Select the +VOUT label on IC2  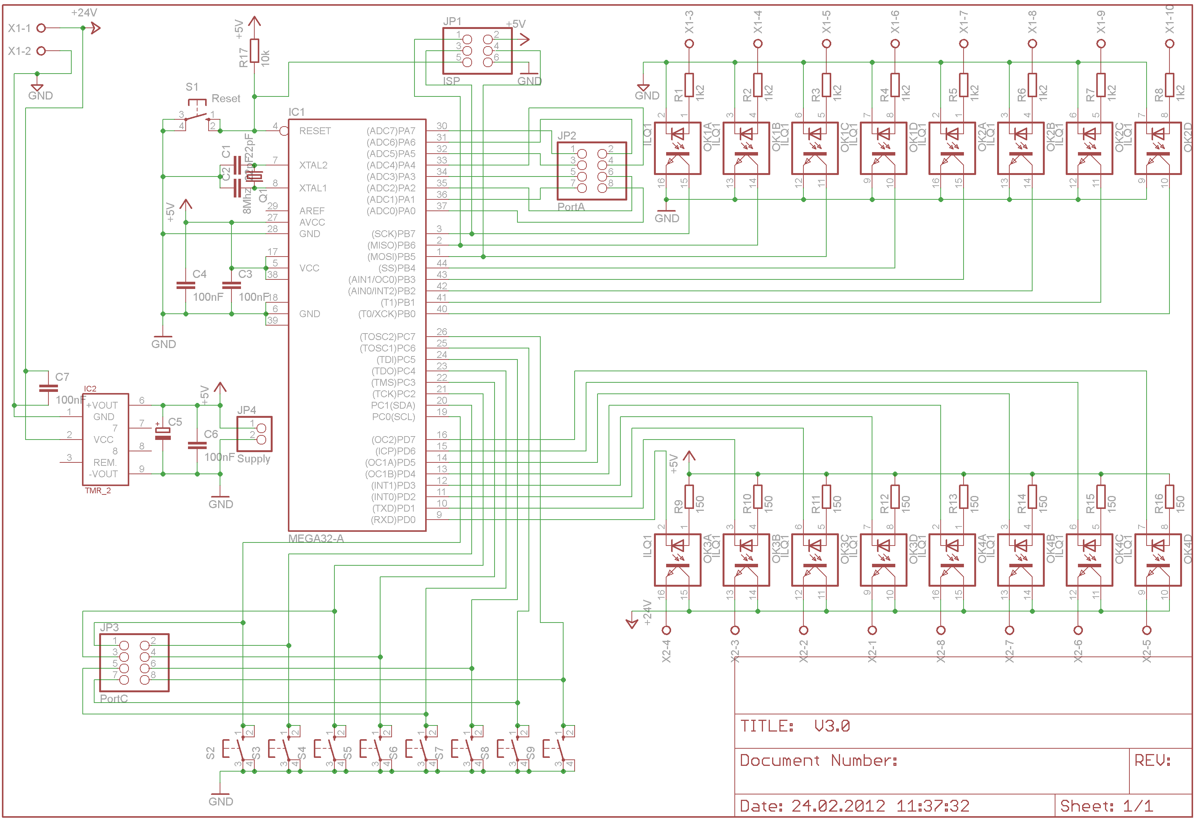click(x=102, y=405)
